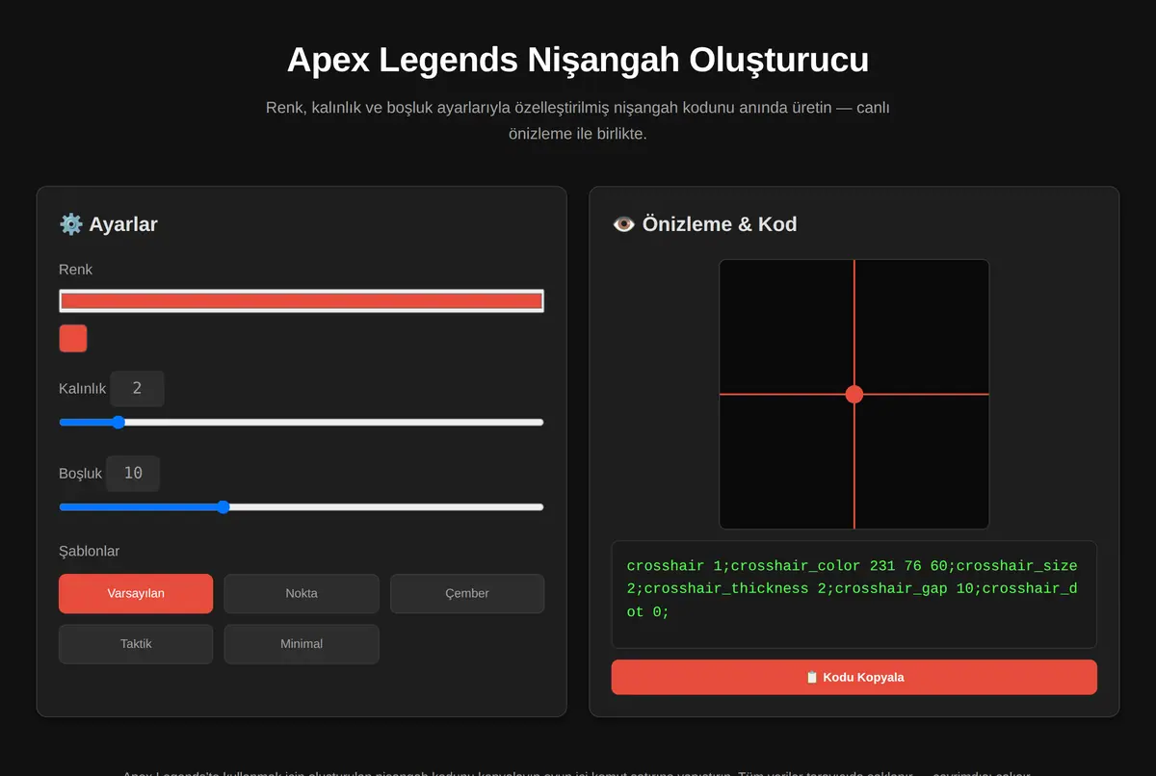Click the Kalınlık thickness slider
This screenshot has width=1156, height=776.
(x=302, y=422)
